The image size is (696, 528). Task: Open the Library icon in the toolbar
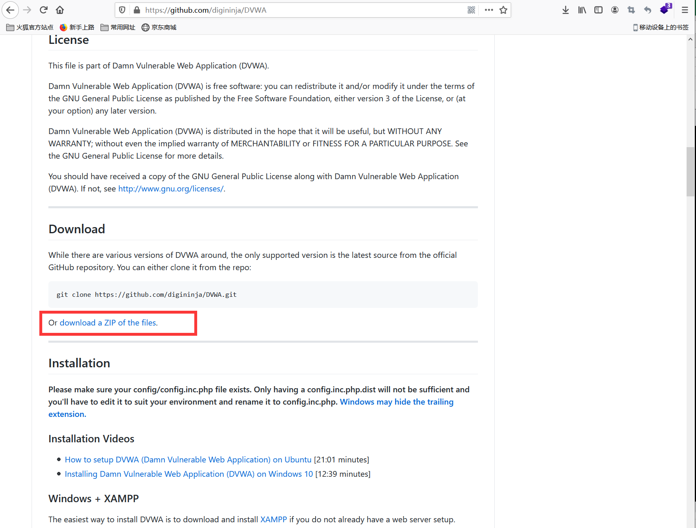click(582, 10)
